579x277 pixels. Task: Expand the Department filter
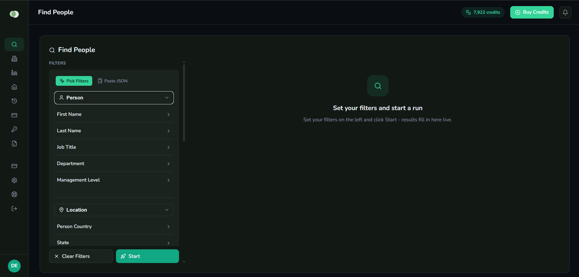pos(114,164)
